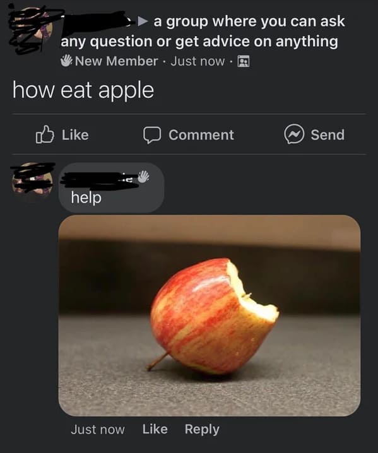Open the bitten apple photo
Screen dimensions: 378x453
(x=210, y=315)
